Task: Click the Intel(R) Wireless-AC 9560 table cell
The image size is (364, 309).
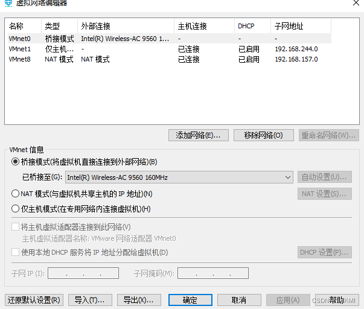Action: point(125,39)
